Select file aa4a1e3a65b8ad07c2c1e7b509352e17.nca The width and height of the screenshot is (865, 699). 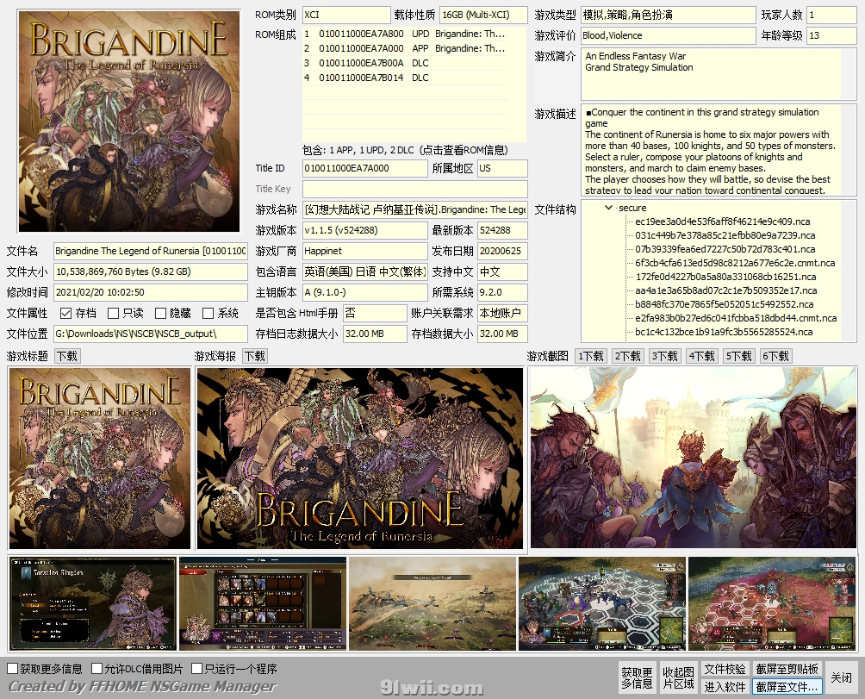point(726,290)
